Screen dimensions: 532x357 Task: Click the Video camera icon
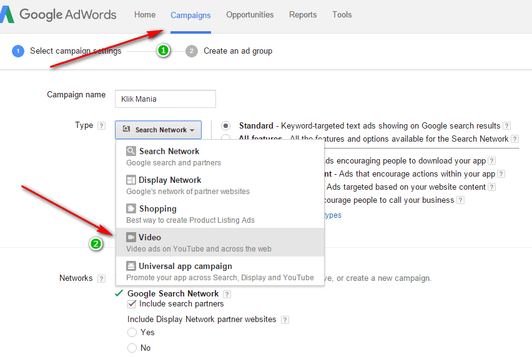coord(131,237)
